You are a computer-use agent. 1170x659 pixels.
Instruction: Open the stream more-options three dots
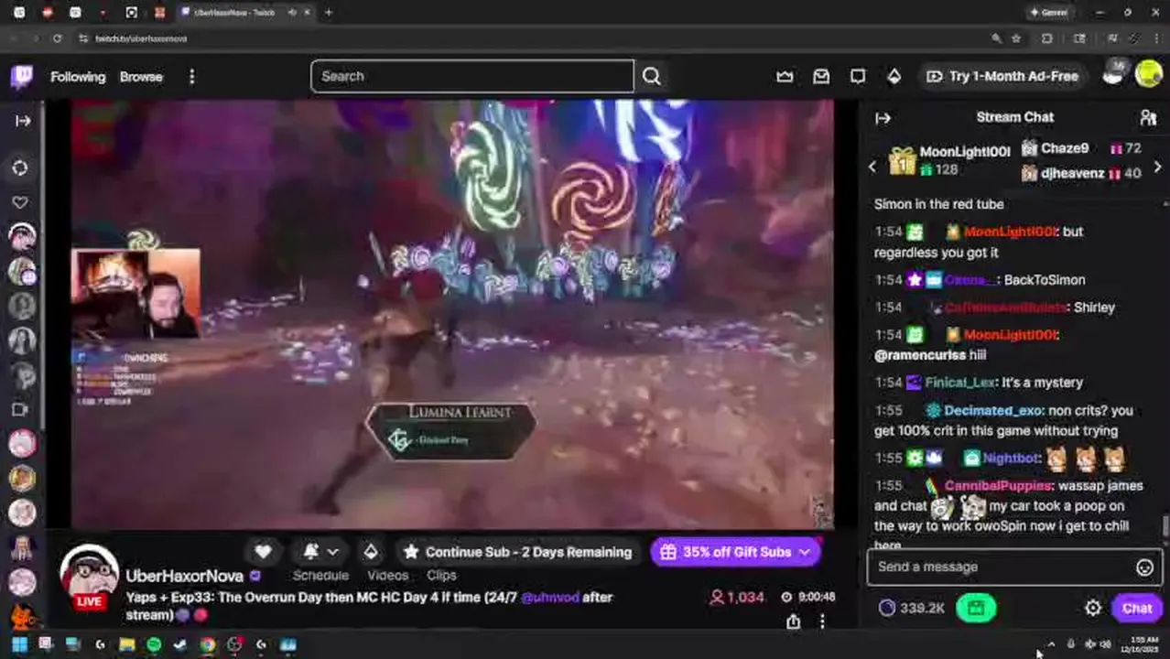[x=822, y=621]
